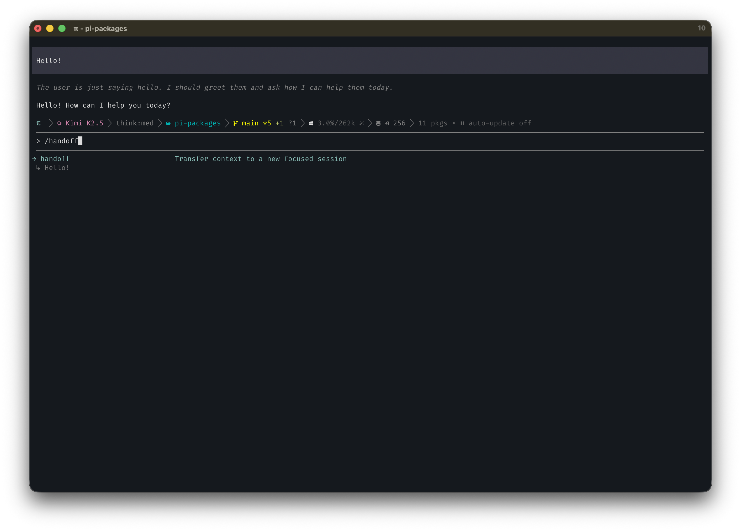Viewport: 741px width, 531px height.
Task: Click the pause icon before auto-update off
Action: [462, 123]
